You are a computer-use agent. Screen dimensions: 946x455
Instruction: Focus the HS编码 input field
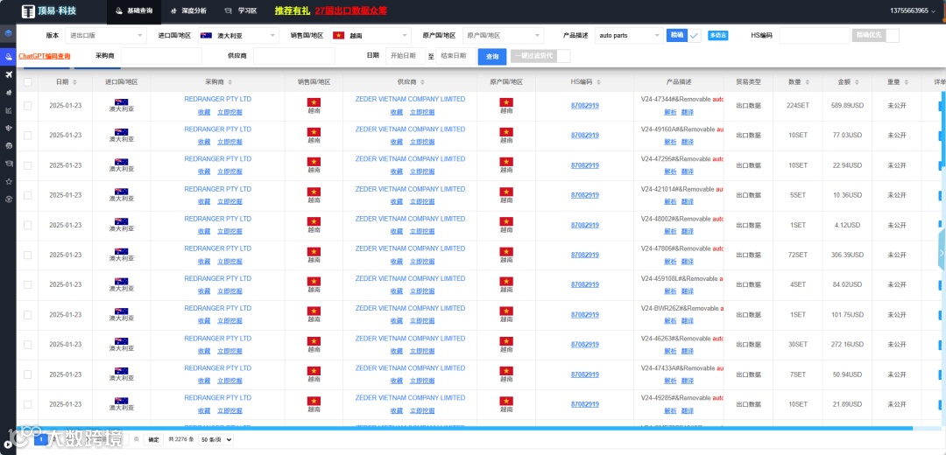(x=814, y=36)
